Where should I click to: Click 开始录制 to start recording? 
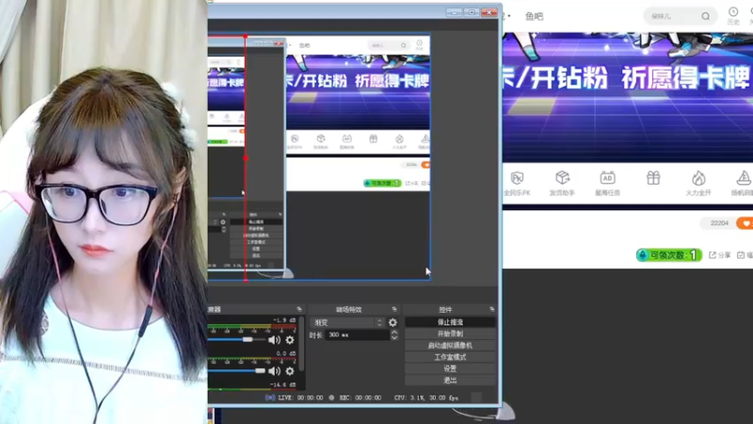450,334
